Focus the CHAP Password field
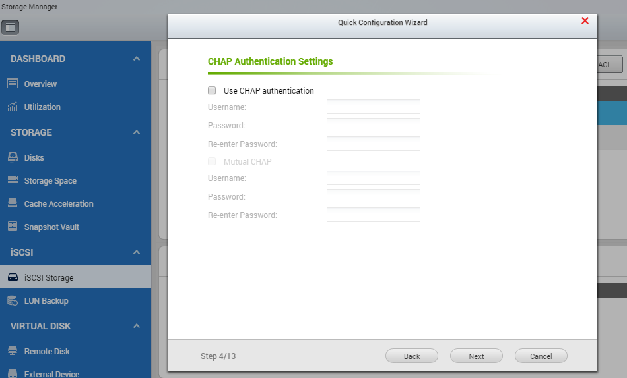 click(x=374, y=125)
